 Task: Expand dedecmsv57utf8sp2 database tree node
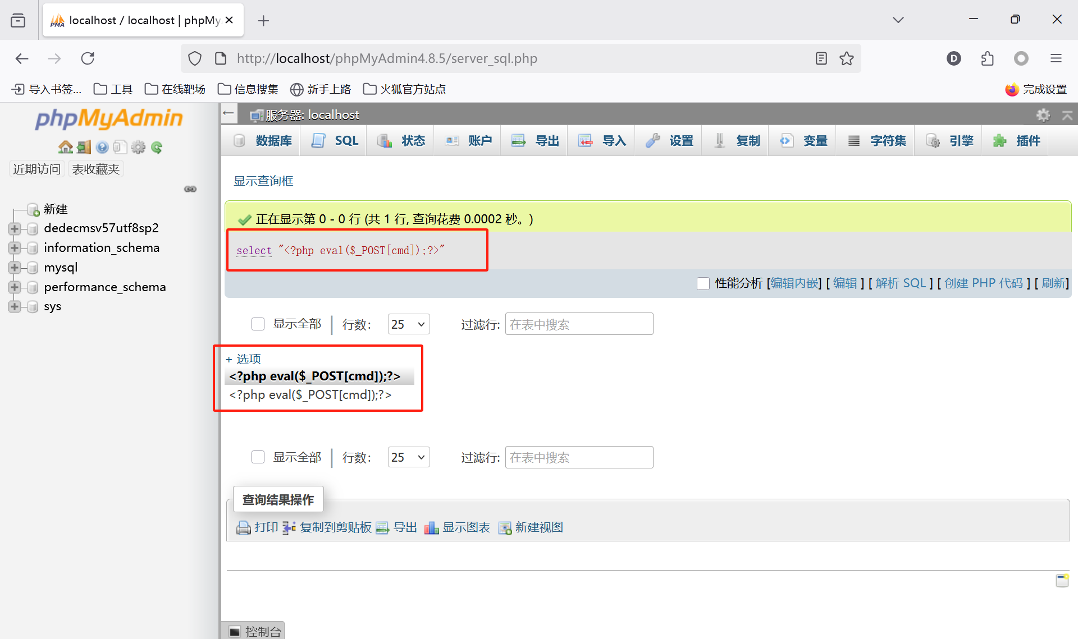click(x=15, y=228)
